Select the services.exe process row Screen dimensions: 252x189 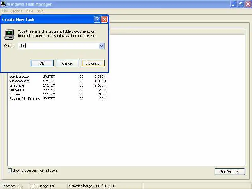tap(58, 77)
